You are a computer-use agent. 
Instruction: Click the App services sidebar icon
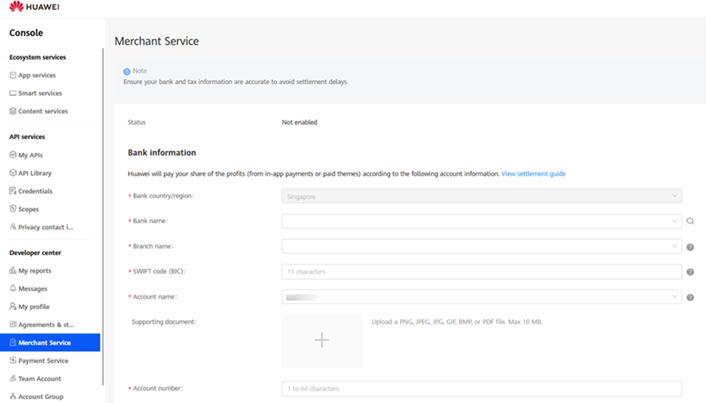coord(13,75)
